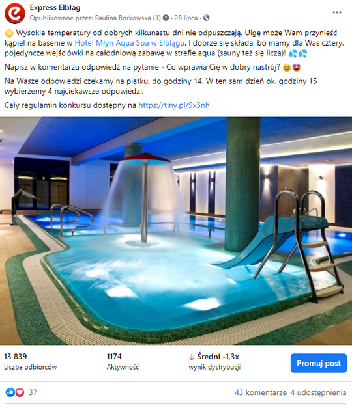Open the 43 komentarze link
This screenshot has width=352, height=408.
[260, 392]
